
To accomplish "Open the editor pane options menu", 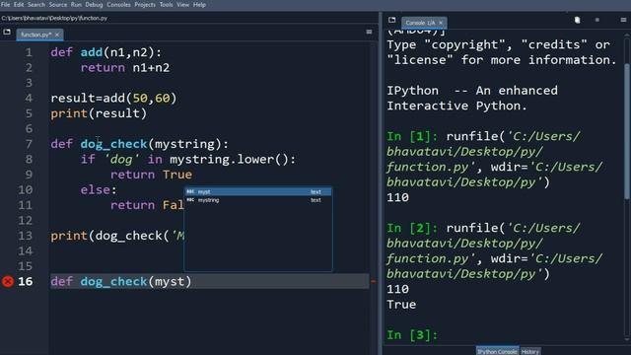I will (x=369, y=32).
